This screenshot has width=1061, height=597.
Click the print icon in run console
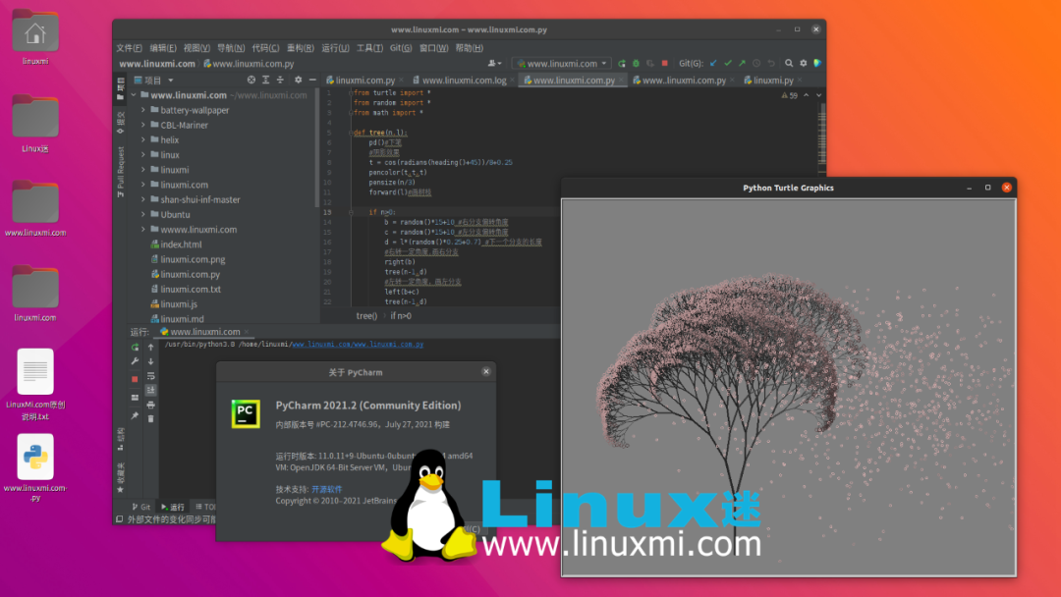151,405
